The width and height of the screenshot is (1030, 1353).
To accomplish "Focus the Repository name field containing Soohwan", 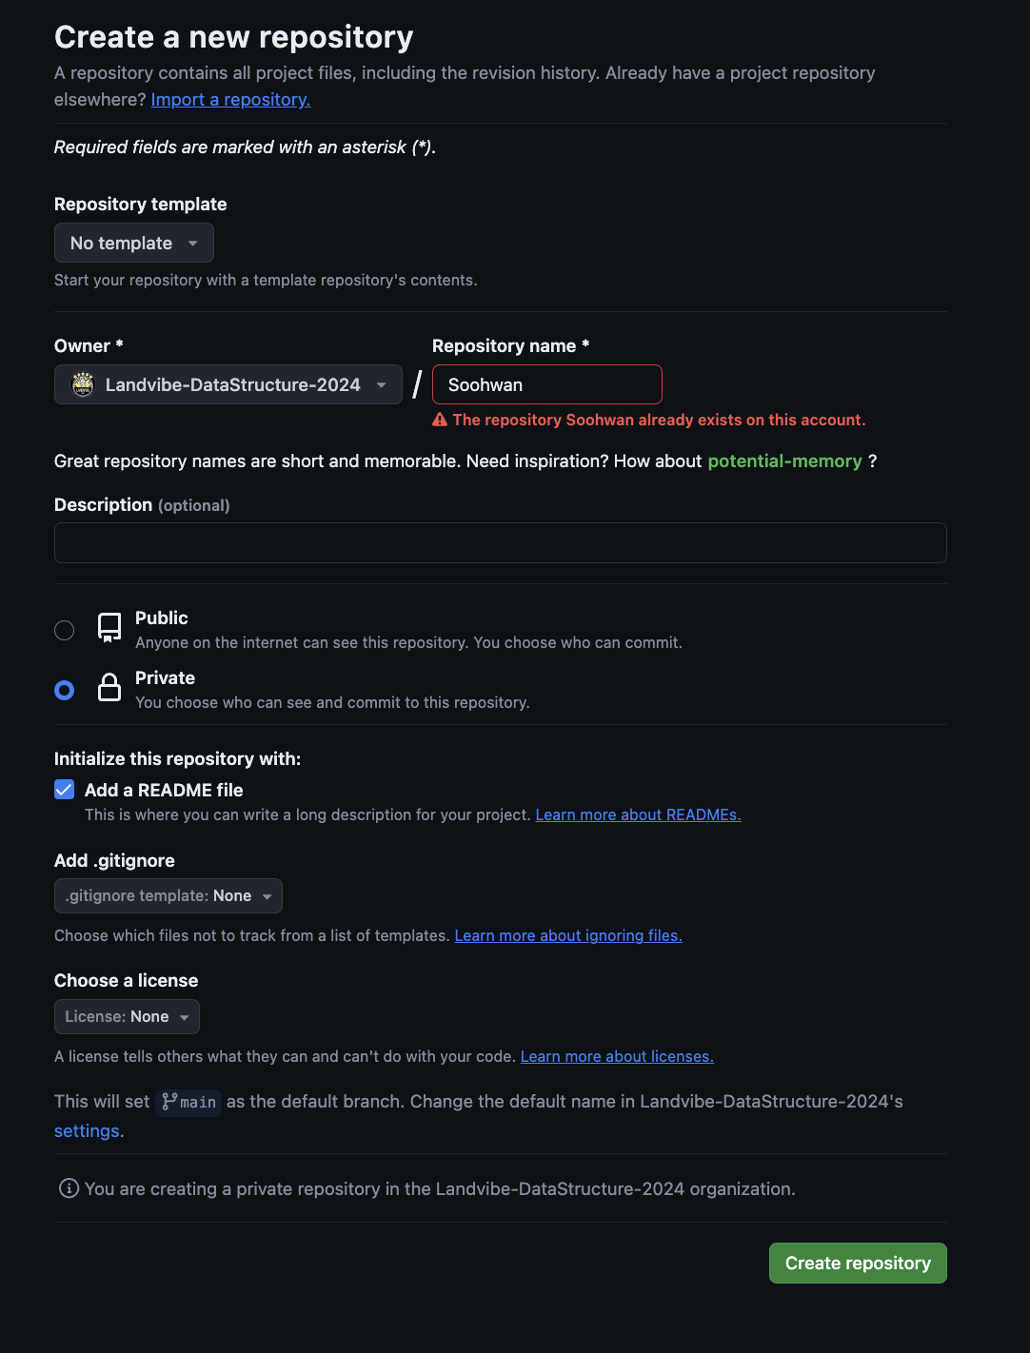I will pyautogui.click(x=547, y=384).
